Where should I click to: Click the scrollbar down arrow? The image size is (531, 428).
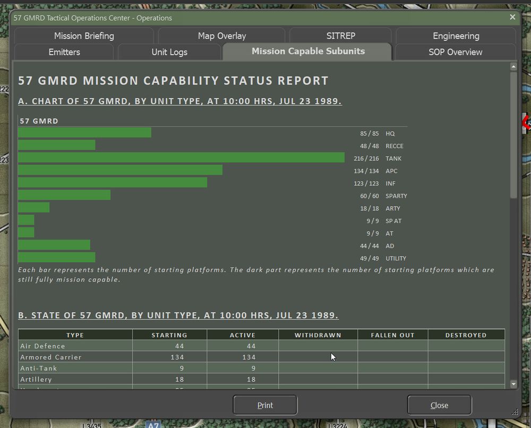point(513,384)
